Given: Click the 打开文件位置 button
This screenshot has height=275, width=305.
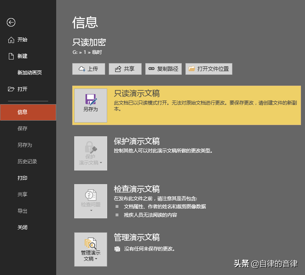Looking at the screenshot, I should pos(209,69).
